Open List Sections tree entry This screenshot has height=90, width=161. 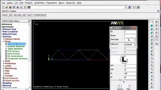[x=11, y=78]
